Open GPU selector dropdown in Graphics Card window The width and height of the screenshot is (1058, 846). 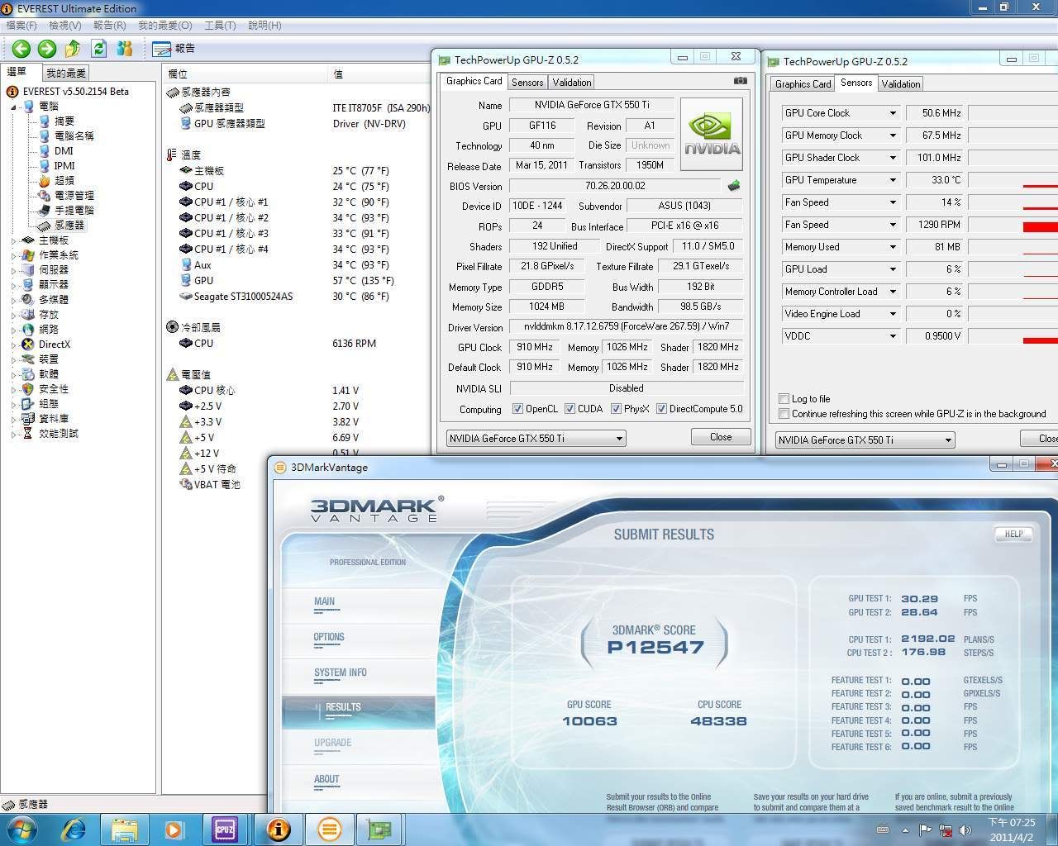[536, 439]
